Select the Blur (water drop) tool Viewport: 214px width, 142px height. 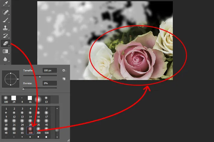click(5, 59)
